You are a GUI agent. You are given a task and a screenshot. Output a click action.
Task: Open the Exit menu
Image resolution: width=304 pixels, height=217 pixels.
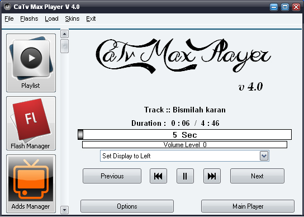click(x=91, y=18)
